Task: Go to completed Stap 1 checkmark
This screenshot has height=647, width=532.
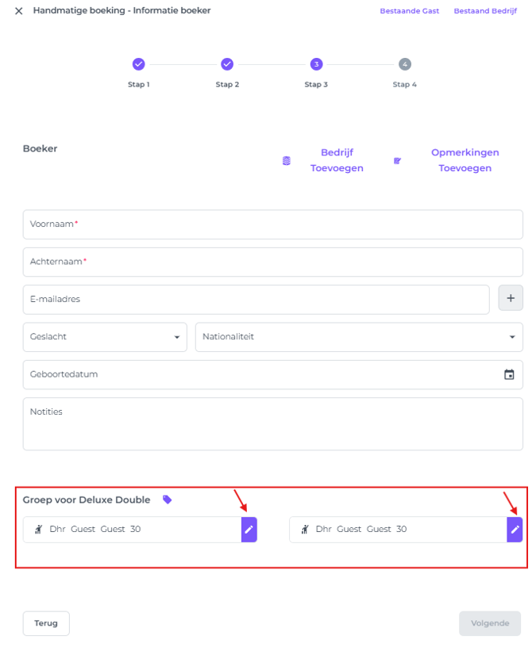Action: (138, 64)
